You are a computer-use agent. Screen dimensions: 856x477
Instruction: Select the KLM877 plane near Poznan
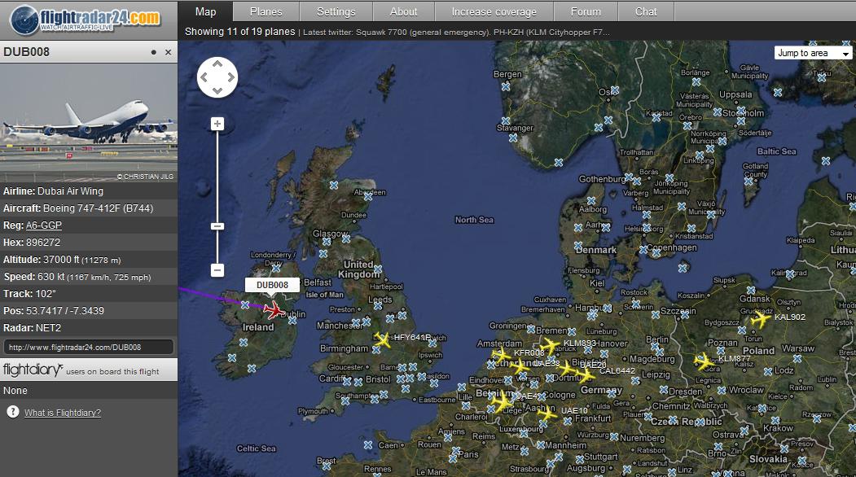point(704,361)
